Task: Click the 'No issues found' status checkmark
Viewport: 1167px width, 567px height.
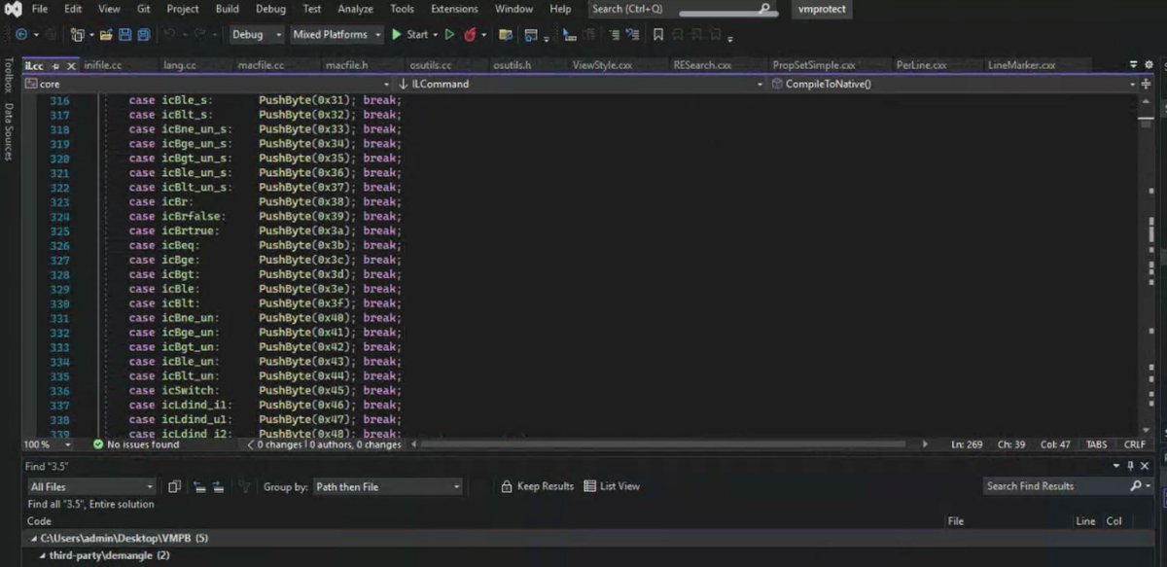Action: (x=98, y=443)
